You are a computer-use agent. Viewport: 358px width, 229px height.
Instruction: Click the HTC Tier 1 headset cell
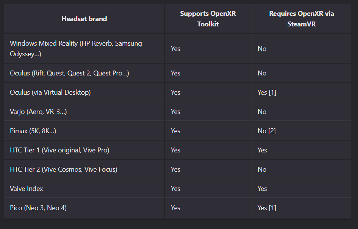tap(59, 150)
